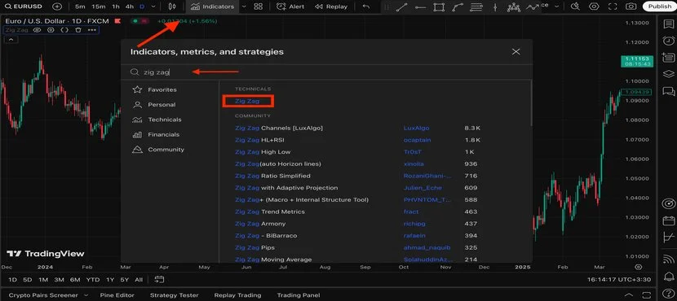677x301 pixels.
Task: Close the Indicators dialog
Action: (515, 52)
